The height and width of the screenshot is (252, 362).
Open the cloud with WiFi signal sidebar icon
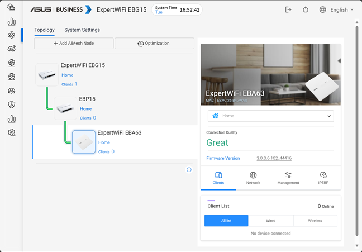pos(12,49)
